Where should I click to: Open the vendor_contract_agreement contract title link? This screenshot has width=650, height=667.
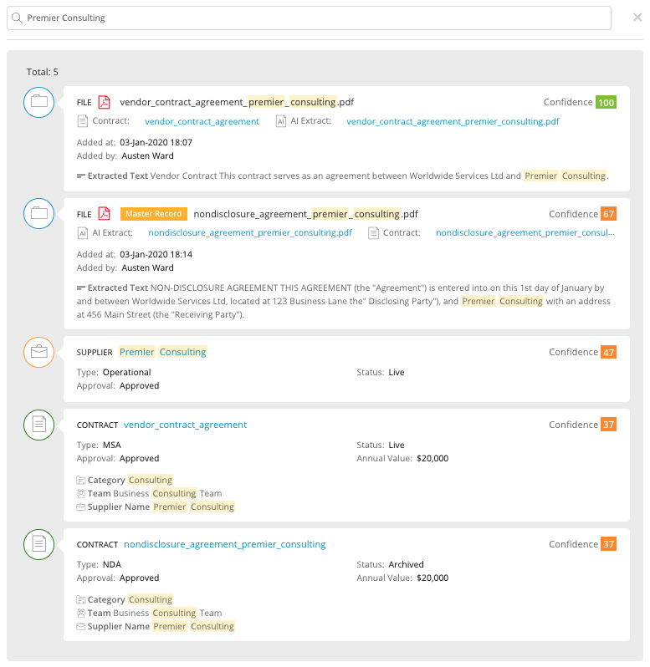(x=185, y=425)
